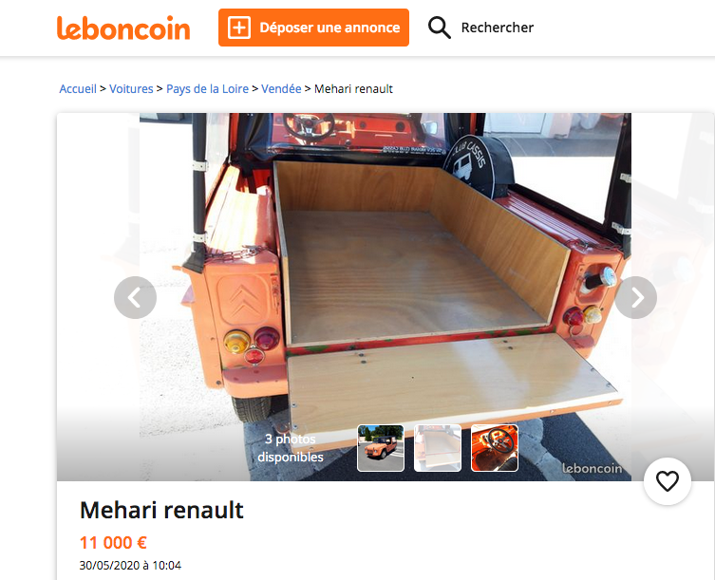The width and height of the screenshot is (715, 580).
Task: Click the leboncoin logo
Action: click(x=123, y=28)
